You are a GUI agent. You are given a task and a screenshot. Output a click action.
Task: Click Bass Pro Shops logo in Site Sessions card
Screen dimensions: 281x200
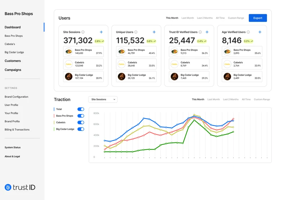69,52
